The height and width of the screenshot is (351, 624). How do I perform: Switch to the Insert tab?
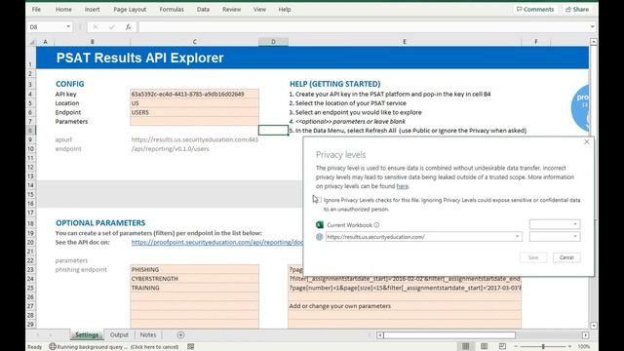[92, 9]
